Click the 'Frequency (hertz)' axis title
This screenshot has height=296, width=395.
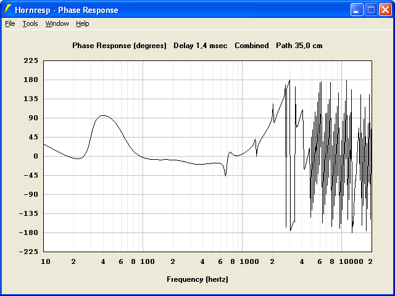pyautogui.click(x=197, y=279)
